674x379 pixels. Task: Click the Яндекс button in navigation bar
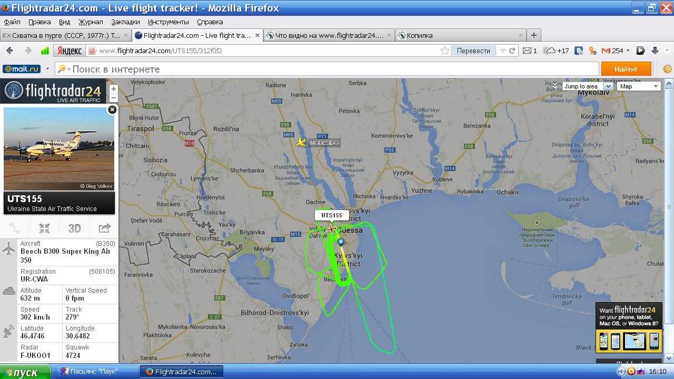tap(70, 51)
